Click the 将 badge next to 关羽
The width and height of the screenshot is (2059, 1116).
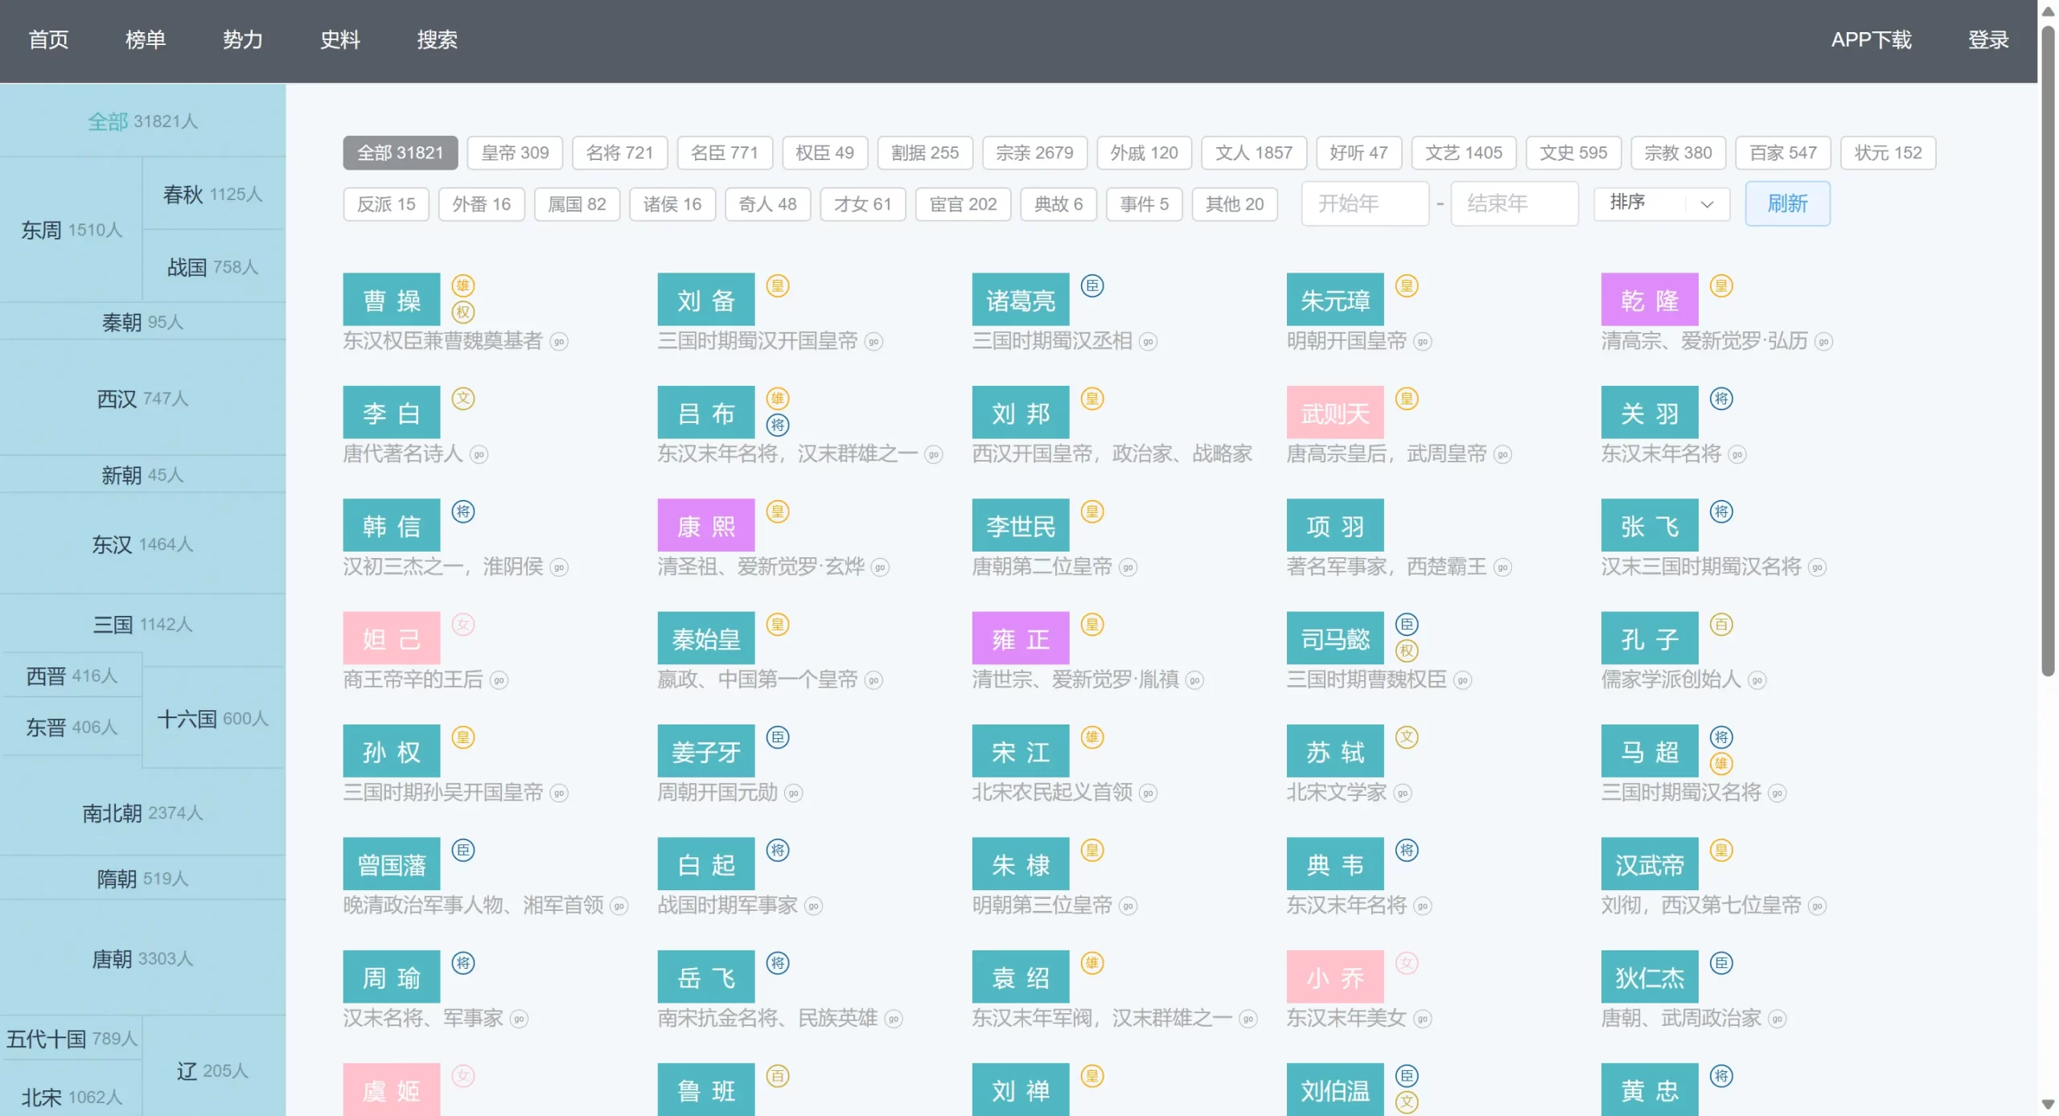1721,399
